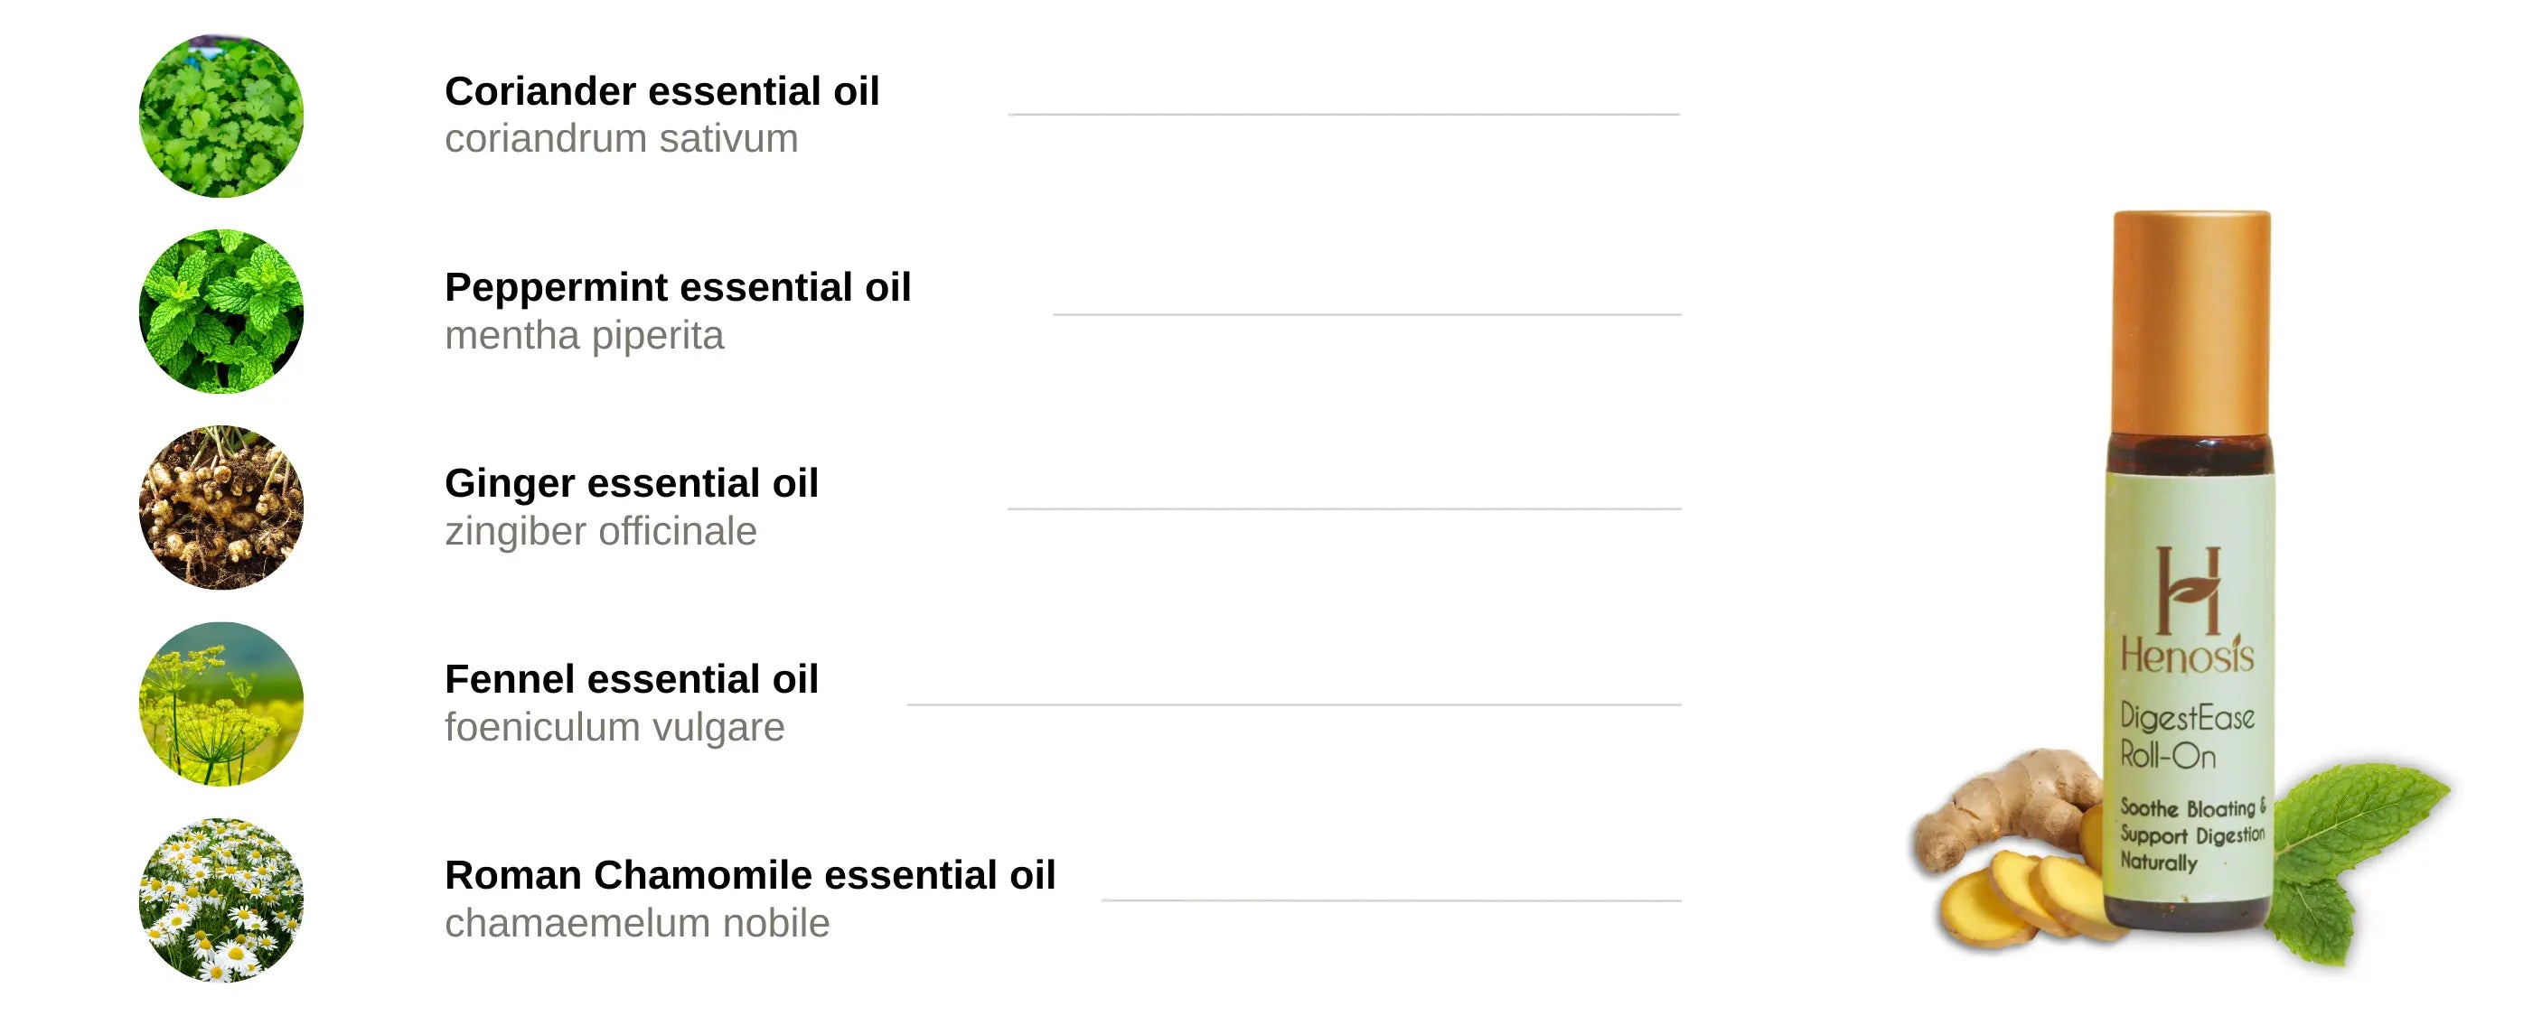Click the peppermint leaves circular image
The image size is (2542, 1016).
221,312
